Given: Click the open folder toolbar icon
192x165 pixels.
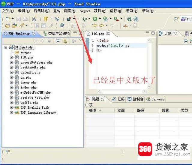Looking at the screenshot, I should click(x=7, y=25).
